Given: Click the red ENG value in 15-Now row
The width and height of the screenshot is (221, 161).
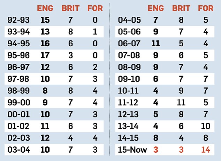Looking at the screenshot, I should [155, 150].
